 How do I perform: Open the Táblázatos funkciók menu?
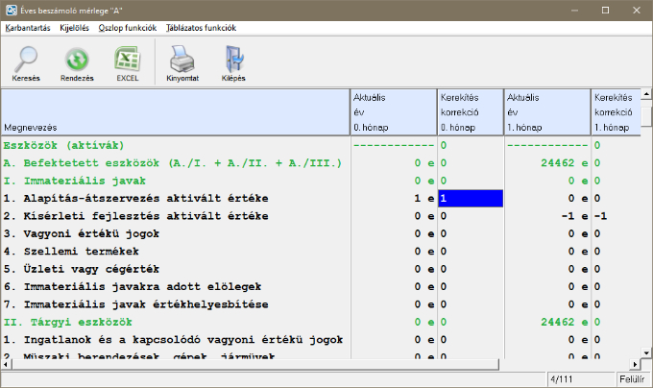(201, 29)
